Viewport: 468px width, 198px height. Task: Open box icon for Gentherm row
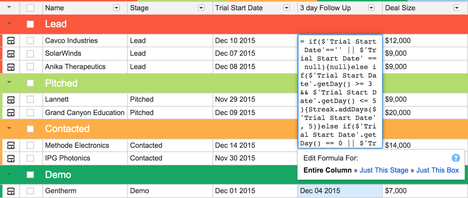pyautogui.click(x=11, y=191)
